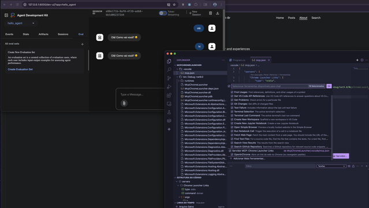Close the bottom panel in VS Code
The image size is (369, 208).
click(367, 166)
